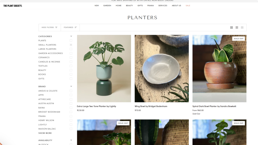258x145 pixels.
Task: Switch to dense small-grid view icon
Action: 242,28
